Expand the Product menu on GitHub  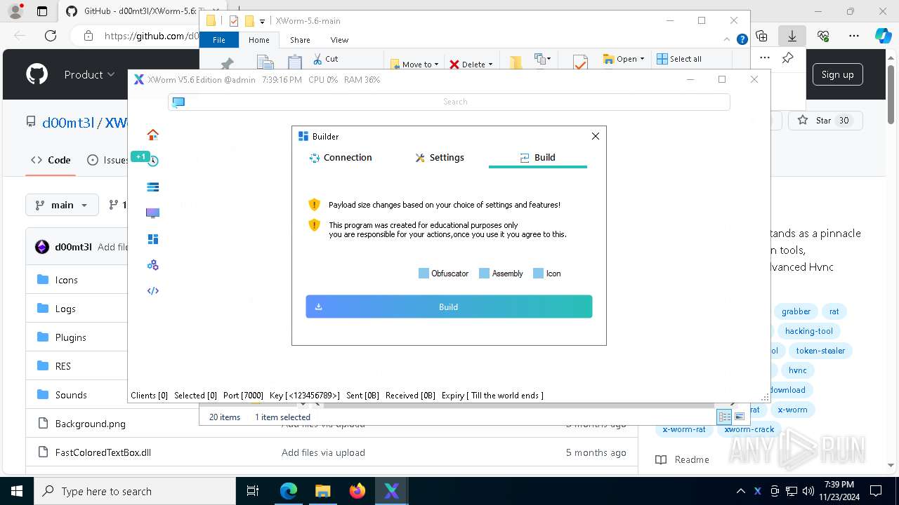[89, 74]
